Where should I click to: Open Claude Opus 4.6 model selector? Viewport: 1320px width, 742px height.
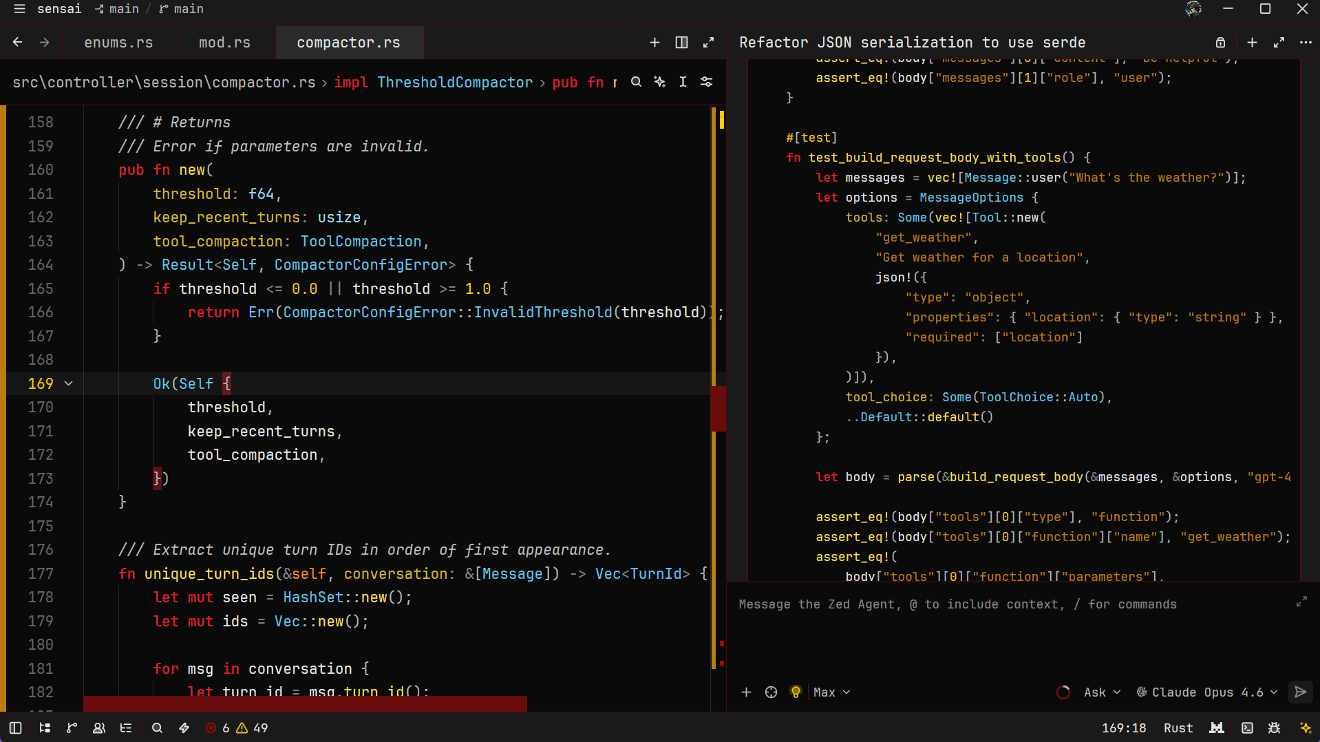coord(1206,692)
